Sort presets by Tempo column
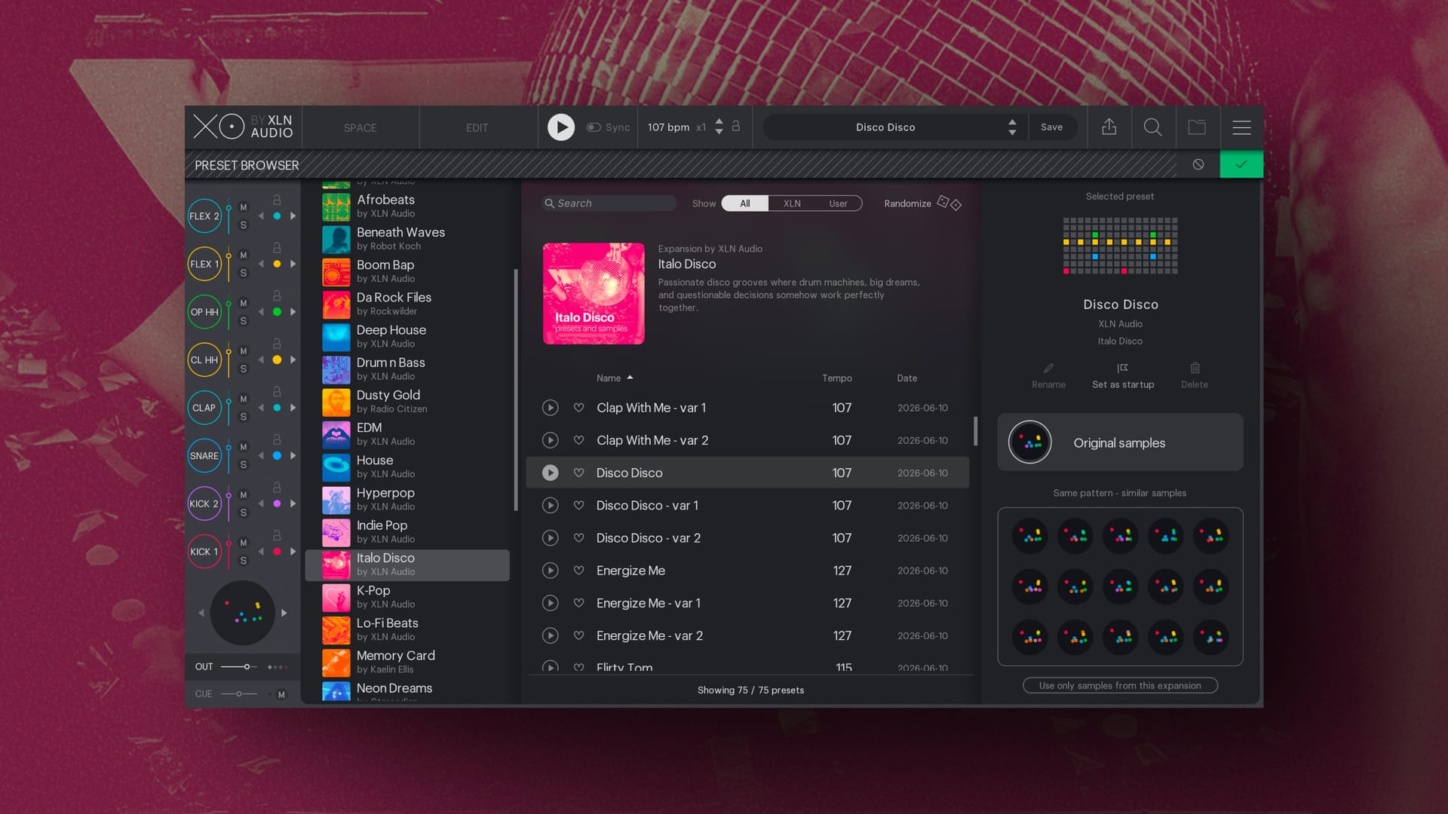The height and width of the screenshot is (814, 1448). (836, 378)
